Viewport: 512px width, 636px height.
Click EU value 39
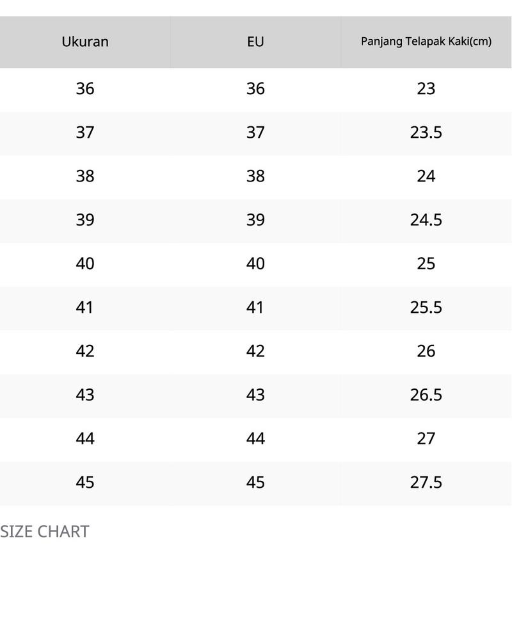(x=255, y=220)
